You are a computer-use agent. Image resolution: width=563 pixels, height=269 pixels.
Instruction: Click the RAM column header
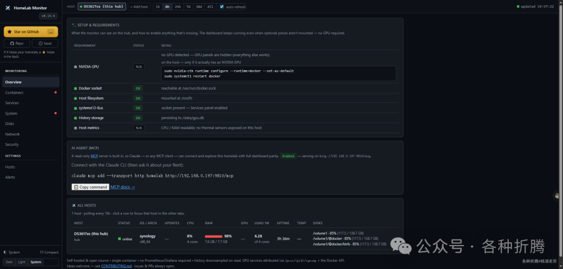coord(209,223)
